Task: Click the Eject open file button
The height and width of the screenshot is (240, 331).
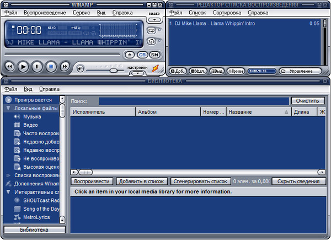Action: [129, 55]
